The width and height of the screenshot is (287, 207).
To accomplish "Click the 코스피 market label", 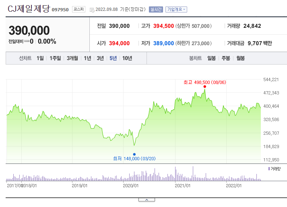I will pyautogui.click(x=79, y=9).
